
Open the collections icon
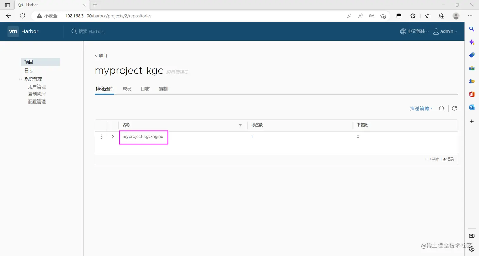tap(442, 16)
